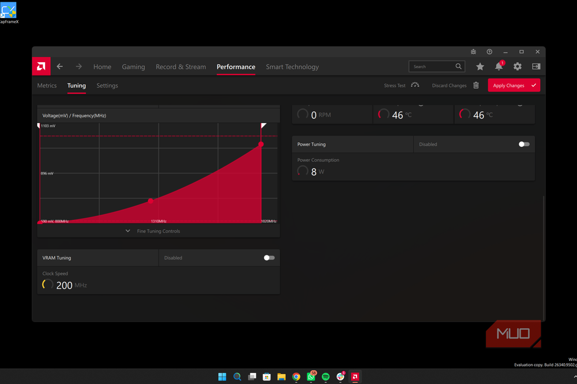The width and height of the screenshot is (577, 384).
Task: Click the 590 mV, 800MHz curve point
Action: pyautogui.click(x=39, y=222)
